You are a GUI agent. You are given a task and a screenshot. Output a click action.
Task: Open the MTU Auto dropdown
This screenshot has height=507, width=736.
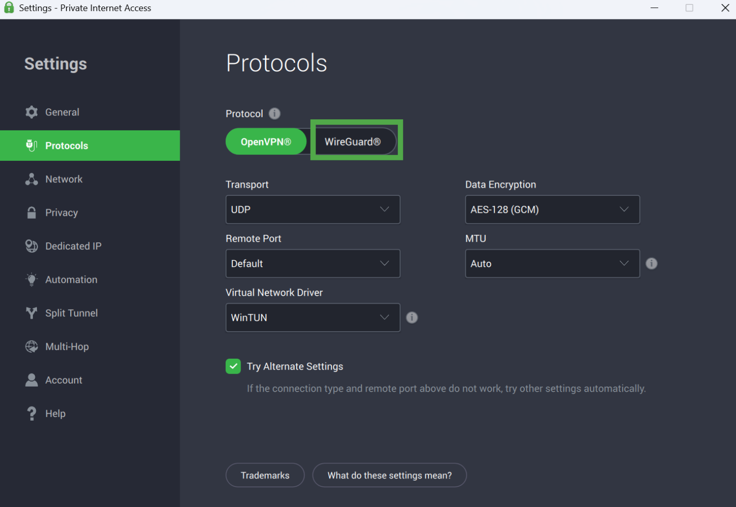coord(552,263)
